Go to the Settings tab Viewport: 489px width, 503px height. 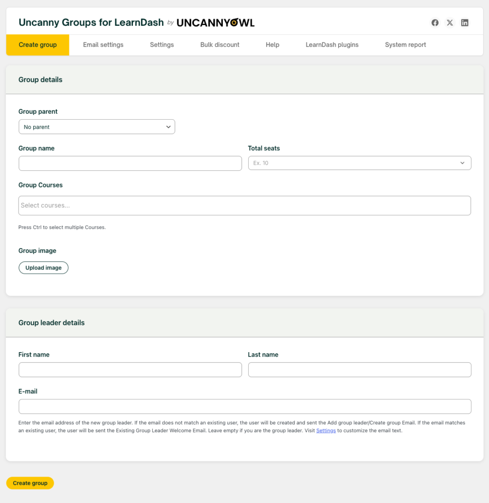[162, 45]
